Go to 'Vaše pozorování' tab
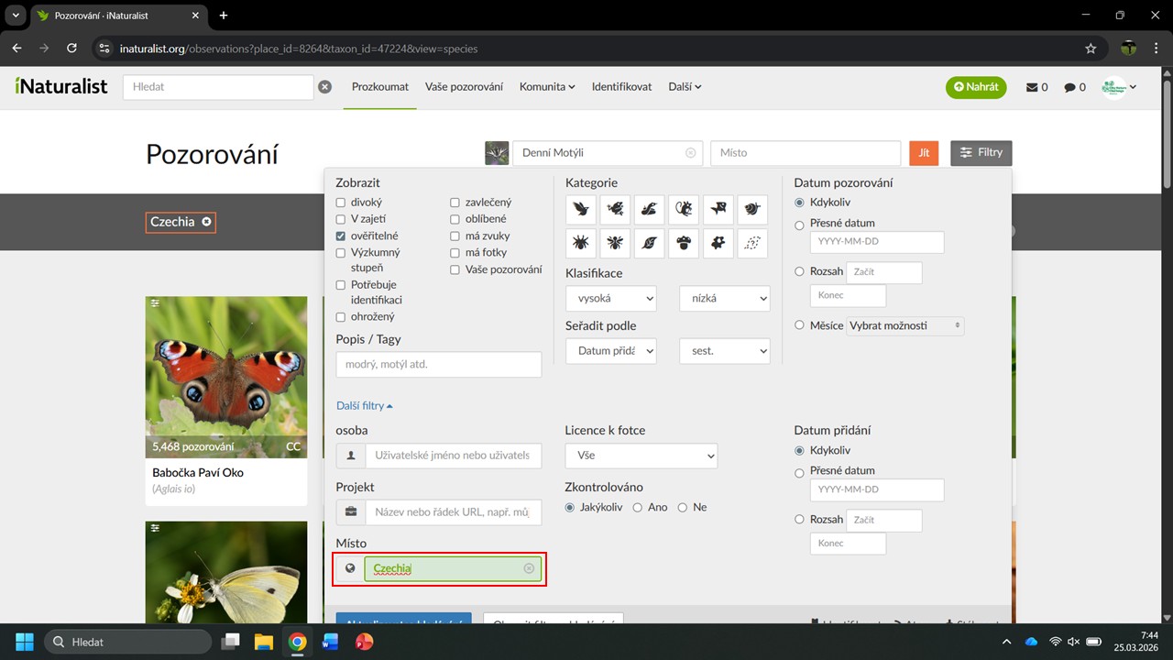1173x660 pixels. (464, 87)
